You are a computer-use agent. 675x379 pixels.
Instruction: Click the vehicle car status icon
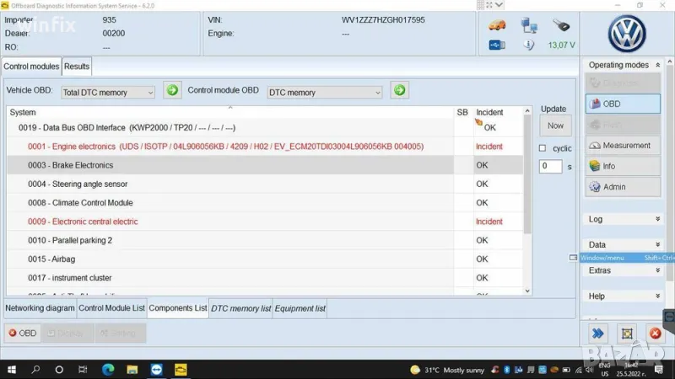click(x=498, y=24)
